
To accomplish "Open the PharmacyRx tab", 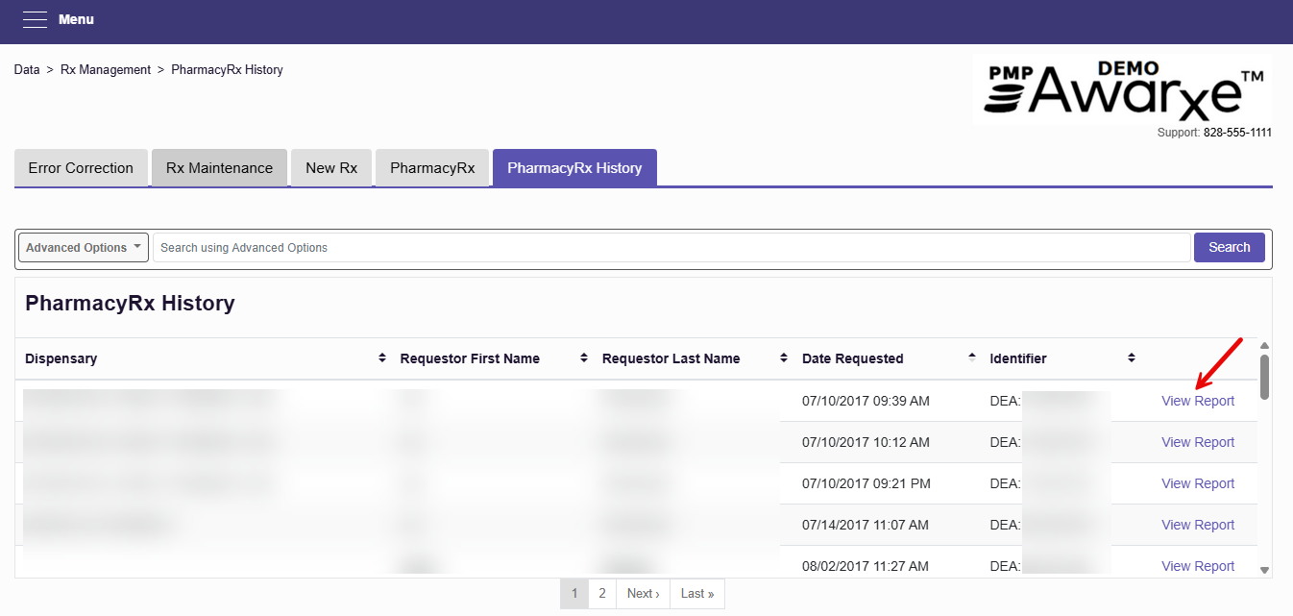I will tap(432, 168).
